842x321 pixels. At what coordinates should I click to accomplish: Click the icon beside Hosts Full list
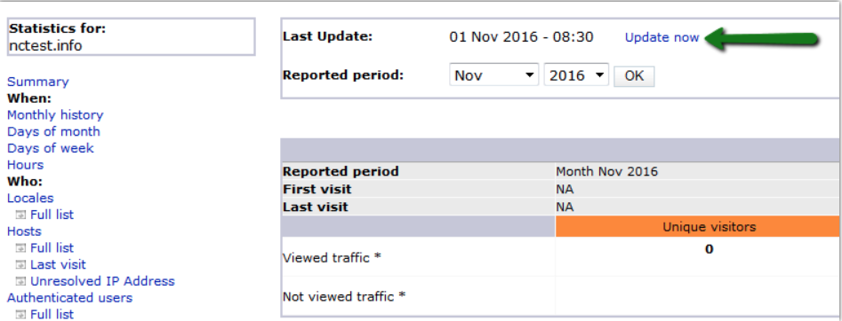(x=21, y=248)
